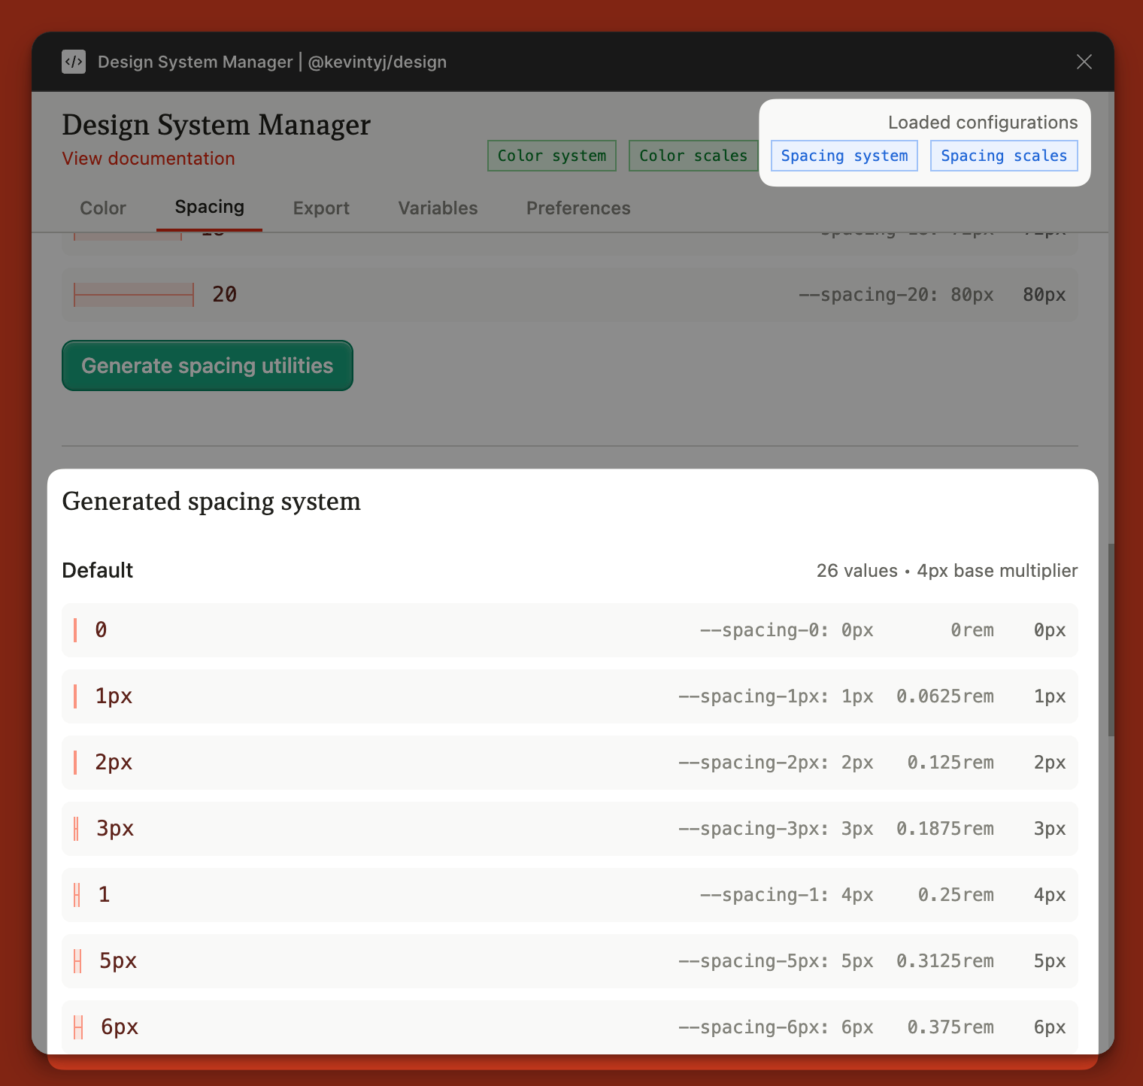Load the Spacing system configuration

point(844,156)
